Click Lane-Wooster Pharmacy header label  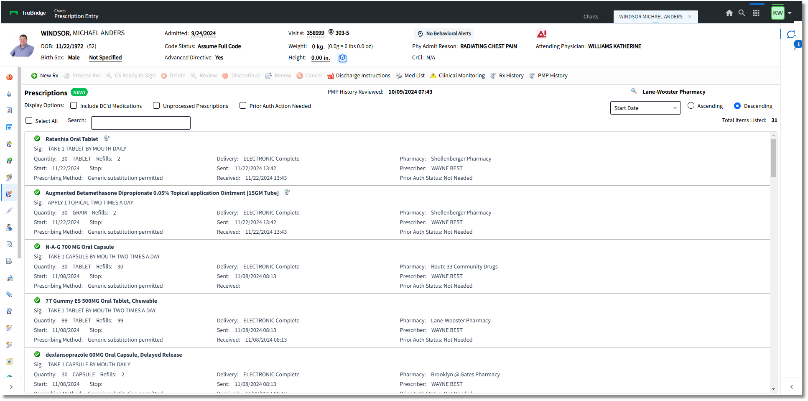tap(674, 92)
